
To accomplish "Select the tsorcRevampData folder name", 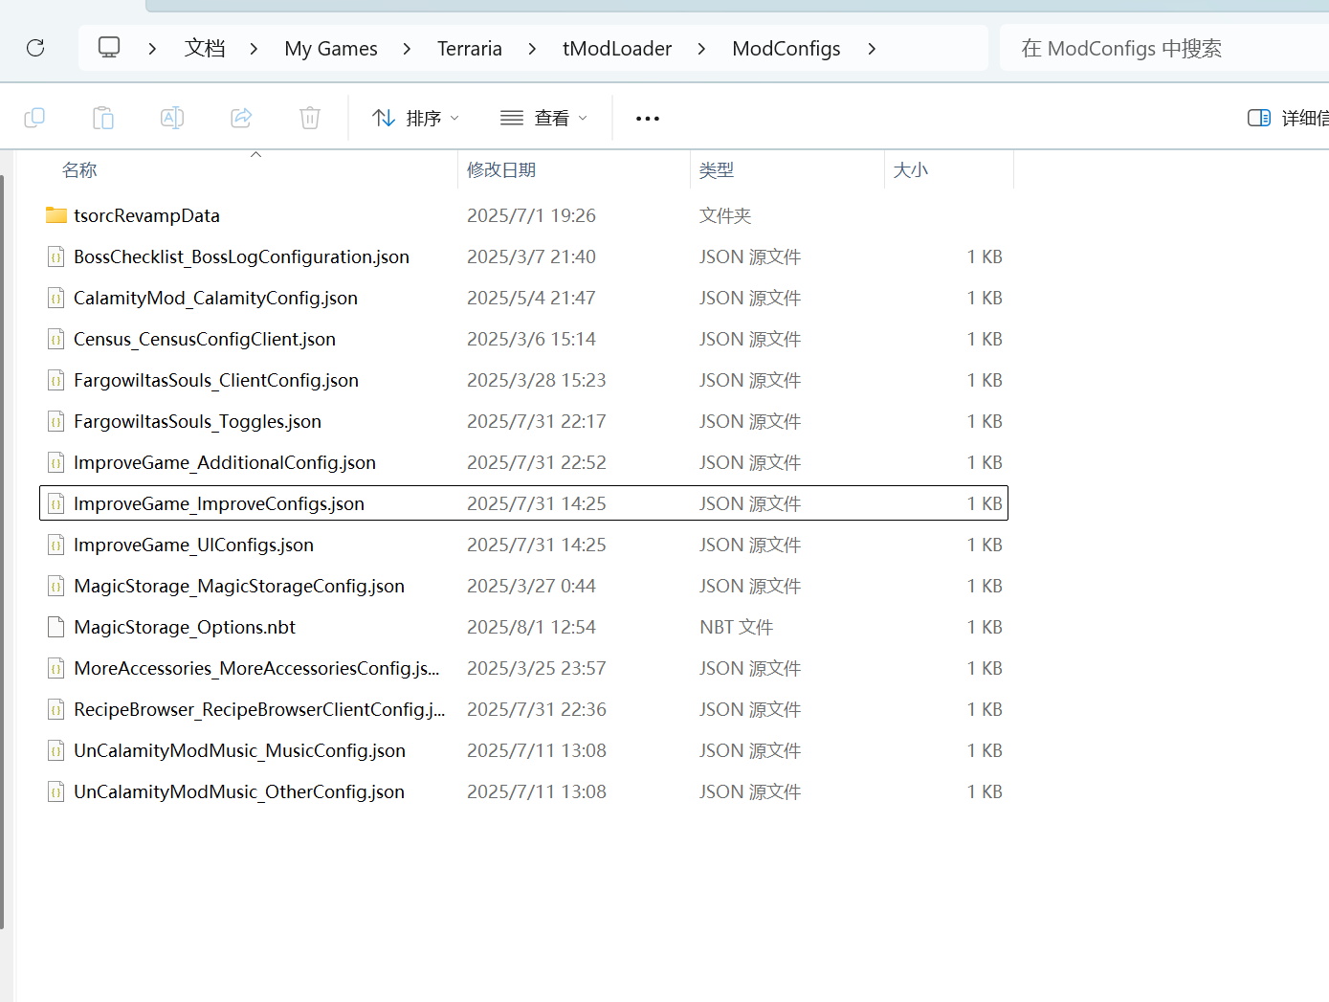I will tap(146, 215).
